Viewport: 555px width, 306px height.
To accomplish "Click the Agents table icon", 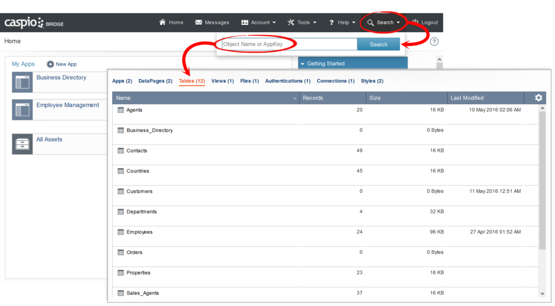I will (121, 110).
